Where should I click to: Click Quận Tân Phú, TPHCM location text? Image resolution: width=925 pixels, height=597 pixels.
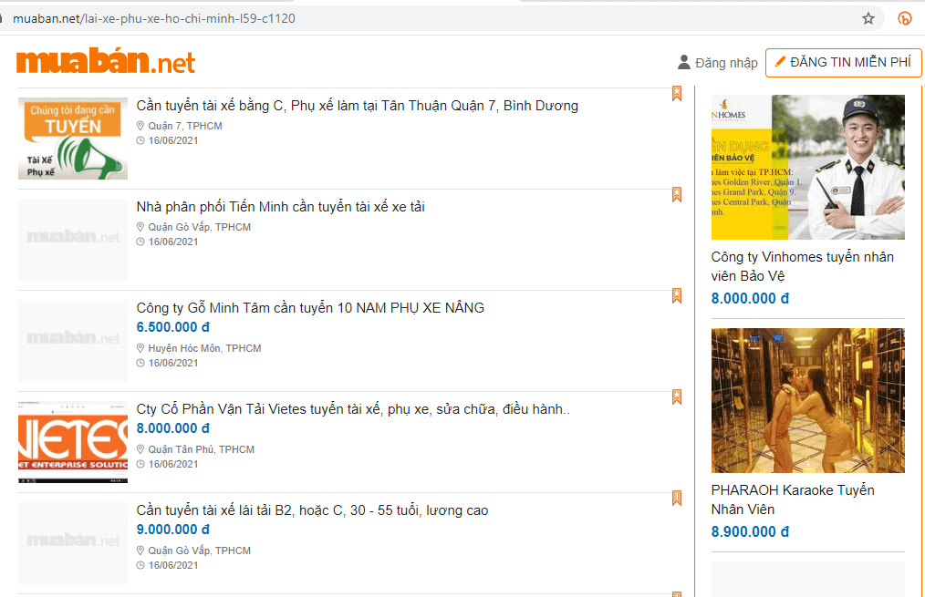202,449
